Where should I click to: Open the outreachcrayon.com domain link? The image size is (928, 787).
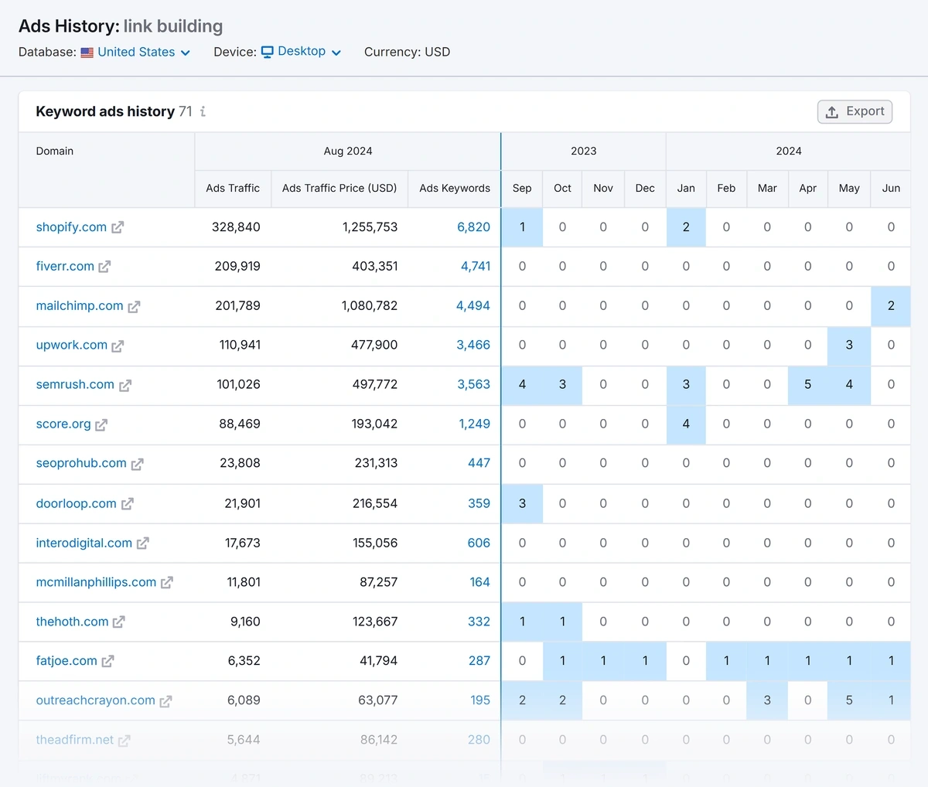click(96, 700)
